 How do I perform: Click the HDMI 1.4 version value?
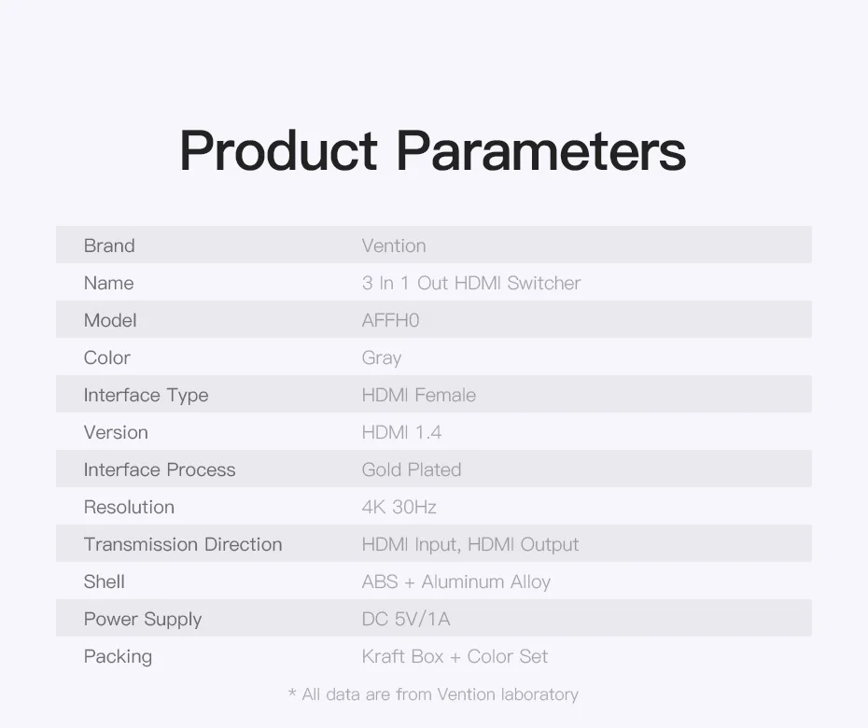[x=401, y=432]
